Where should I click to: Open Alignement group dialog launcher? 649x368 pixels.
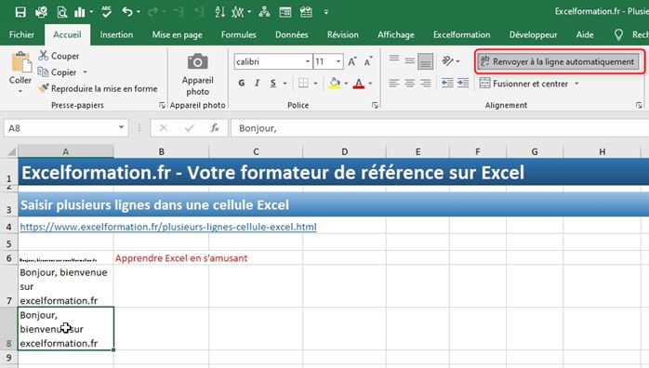(639, 105)
